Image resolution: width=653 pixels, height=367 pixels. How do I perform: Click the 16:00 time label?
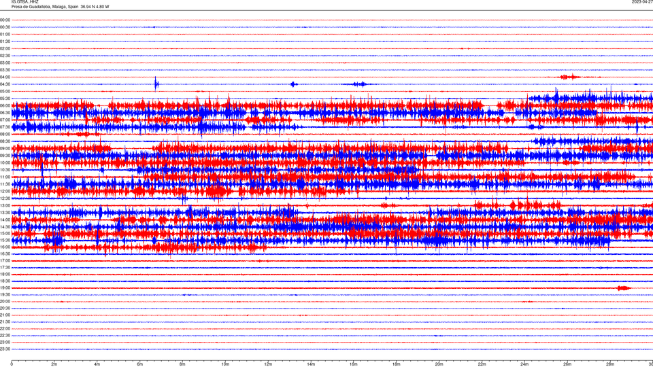[5, 247]
